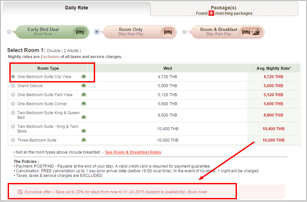
Task: Click 10,400 THB red average rate
Action: pos(273,129)
